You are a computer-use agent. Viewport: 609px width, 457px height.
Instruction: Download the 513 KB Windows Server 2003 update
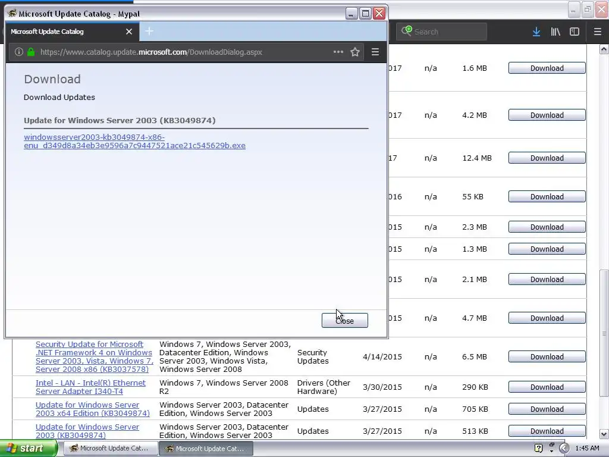click(x=547, y=431)
